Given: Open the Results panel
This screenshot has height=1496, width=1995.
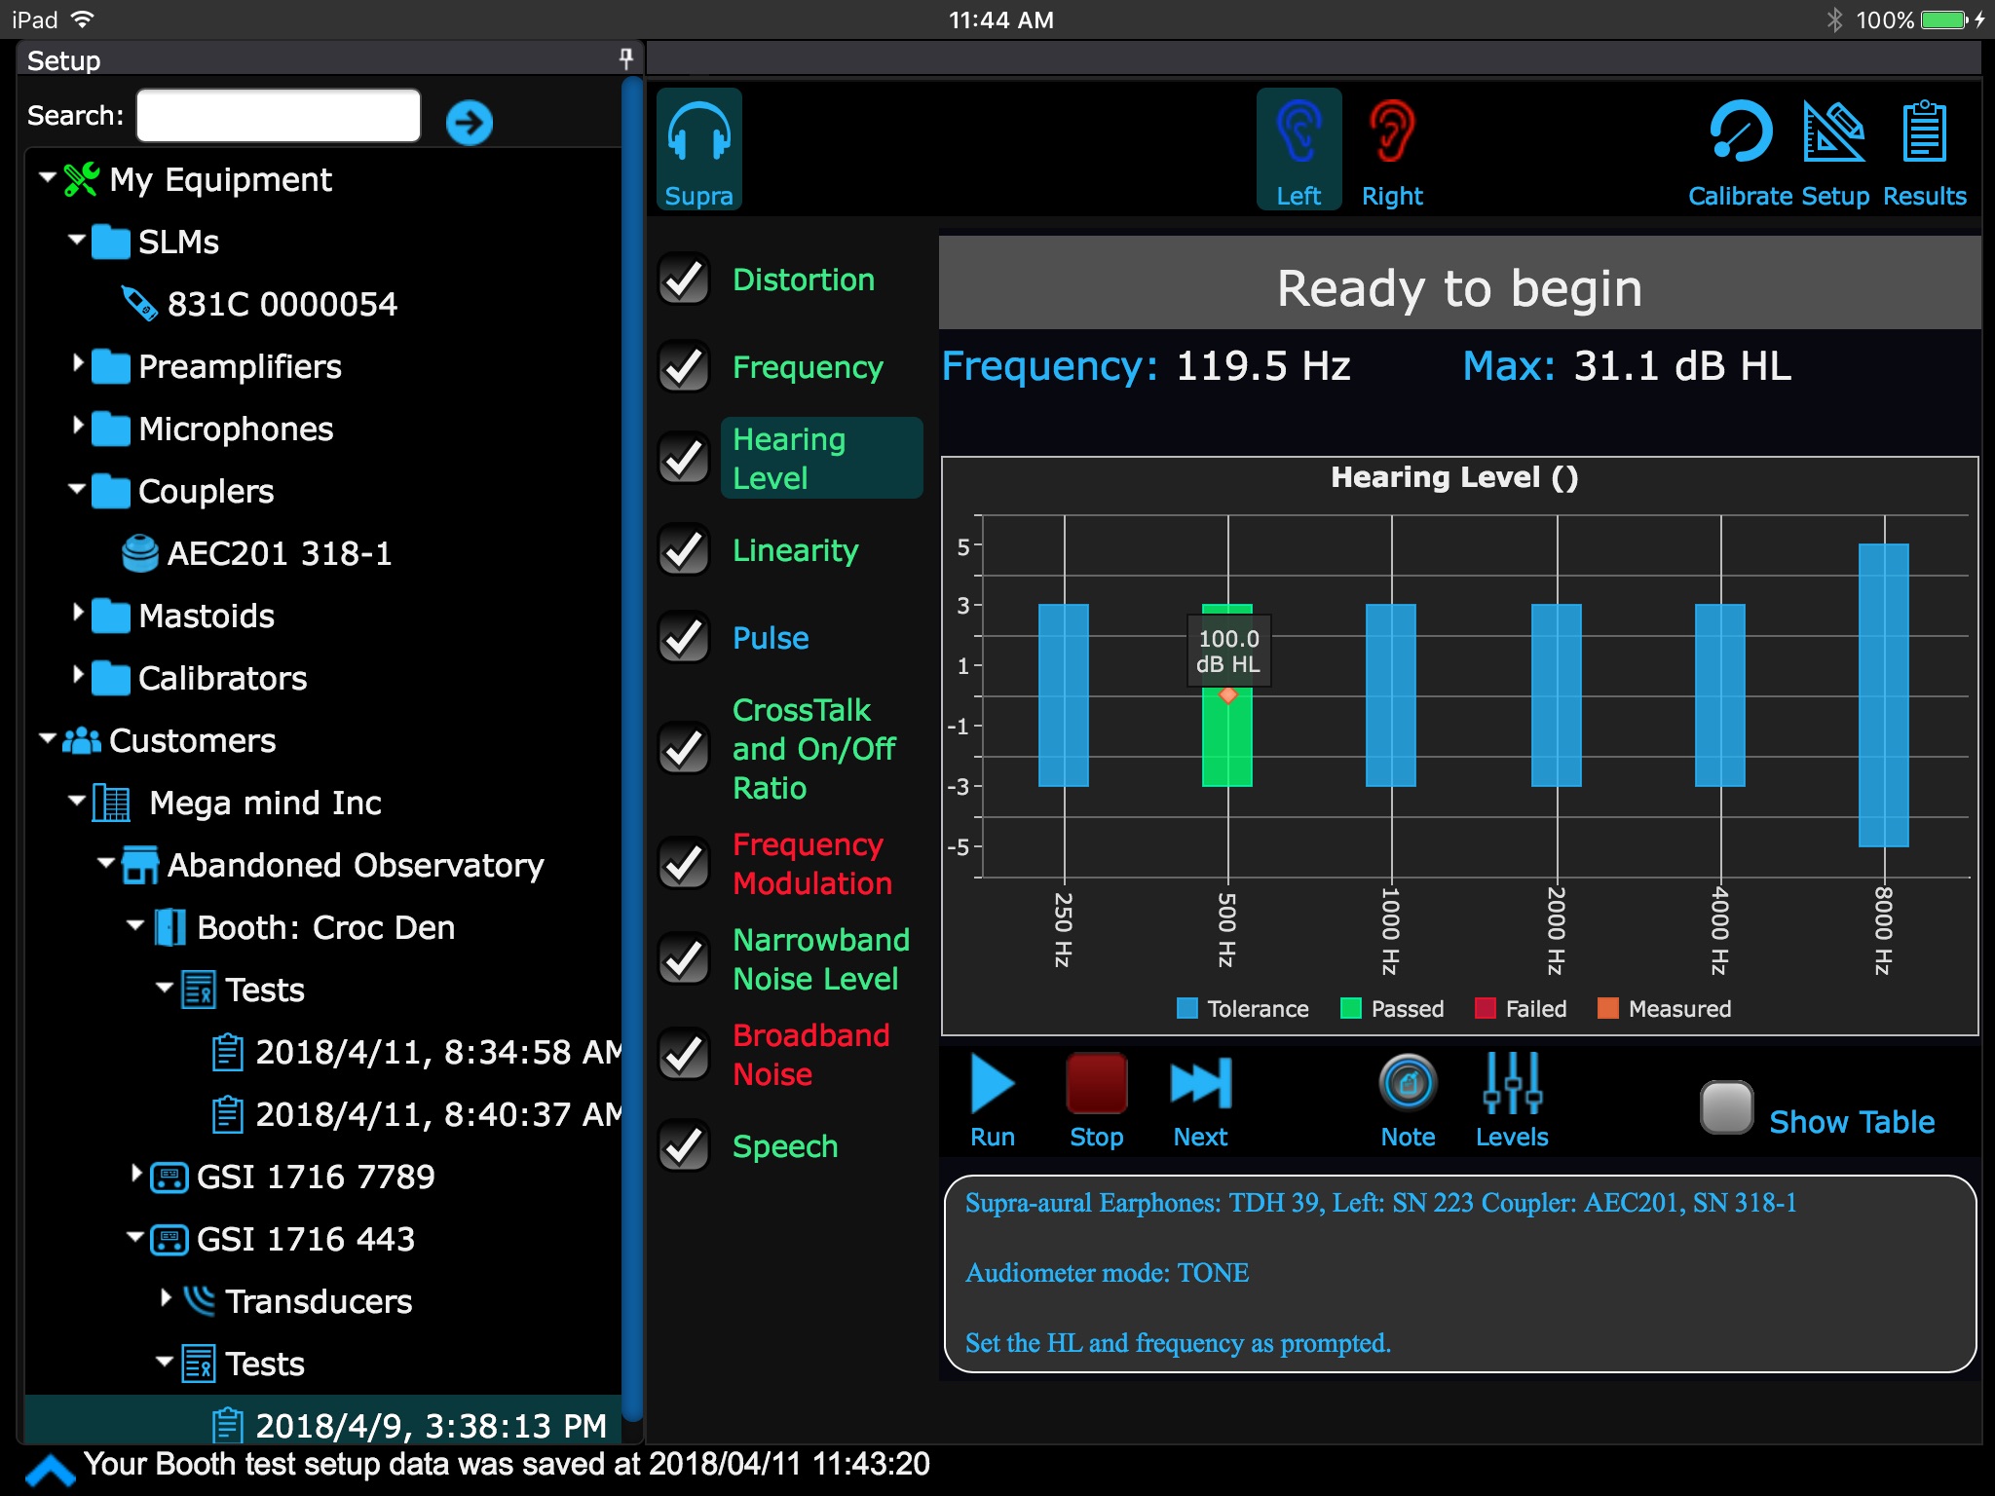Looking at the screenshot, I should click(x=1923, y=151).
